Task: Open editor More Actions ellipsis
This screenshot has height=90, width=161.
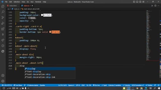Action: 158,6
